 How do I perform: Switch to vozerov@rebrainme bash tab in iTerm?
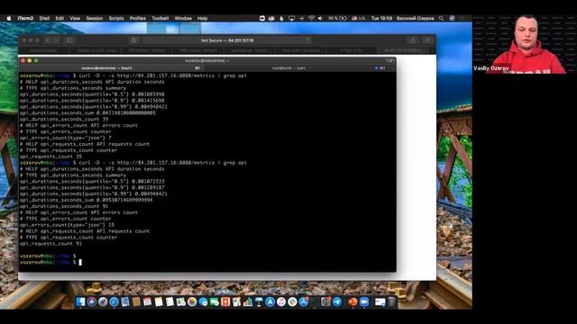coord(111,68)
